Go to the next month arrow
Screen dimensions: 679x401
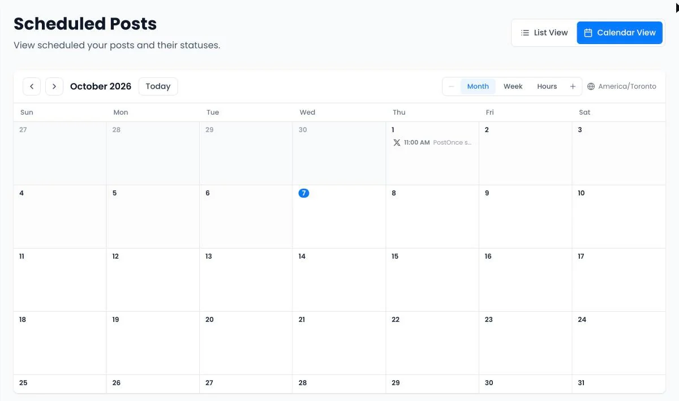[54, 86]
